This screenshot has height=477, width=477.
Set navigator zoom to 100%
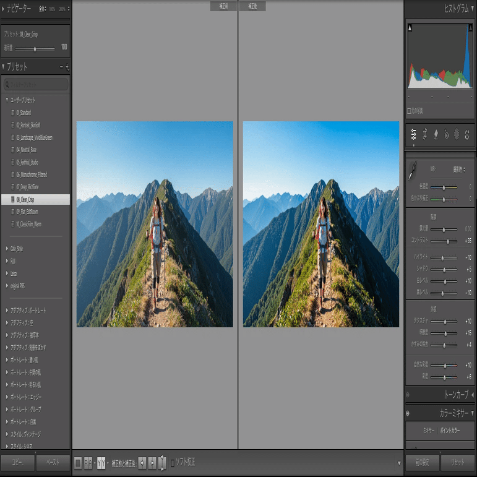tap(52, 9)
